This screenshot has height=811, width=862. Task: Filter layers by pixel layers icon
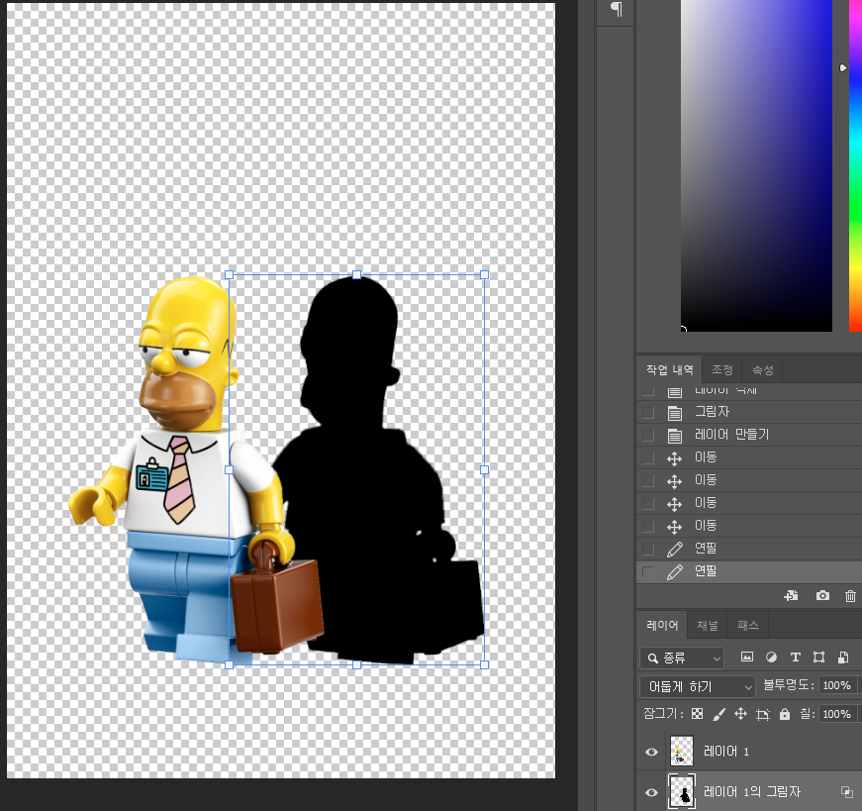[746, 657]
